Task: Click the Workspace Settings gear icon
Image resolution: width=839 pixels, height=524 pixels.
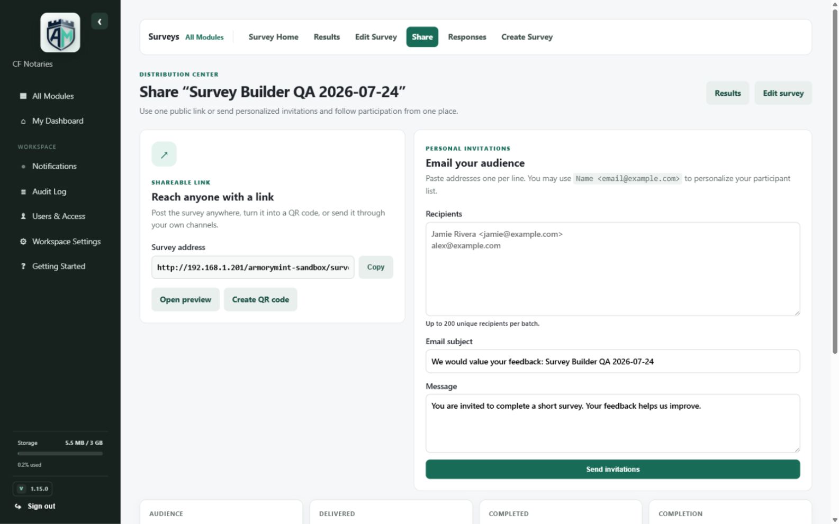Action: tap(23, 242)
